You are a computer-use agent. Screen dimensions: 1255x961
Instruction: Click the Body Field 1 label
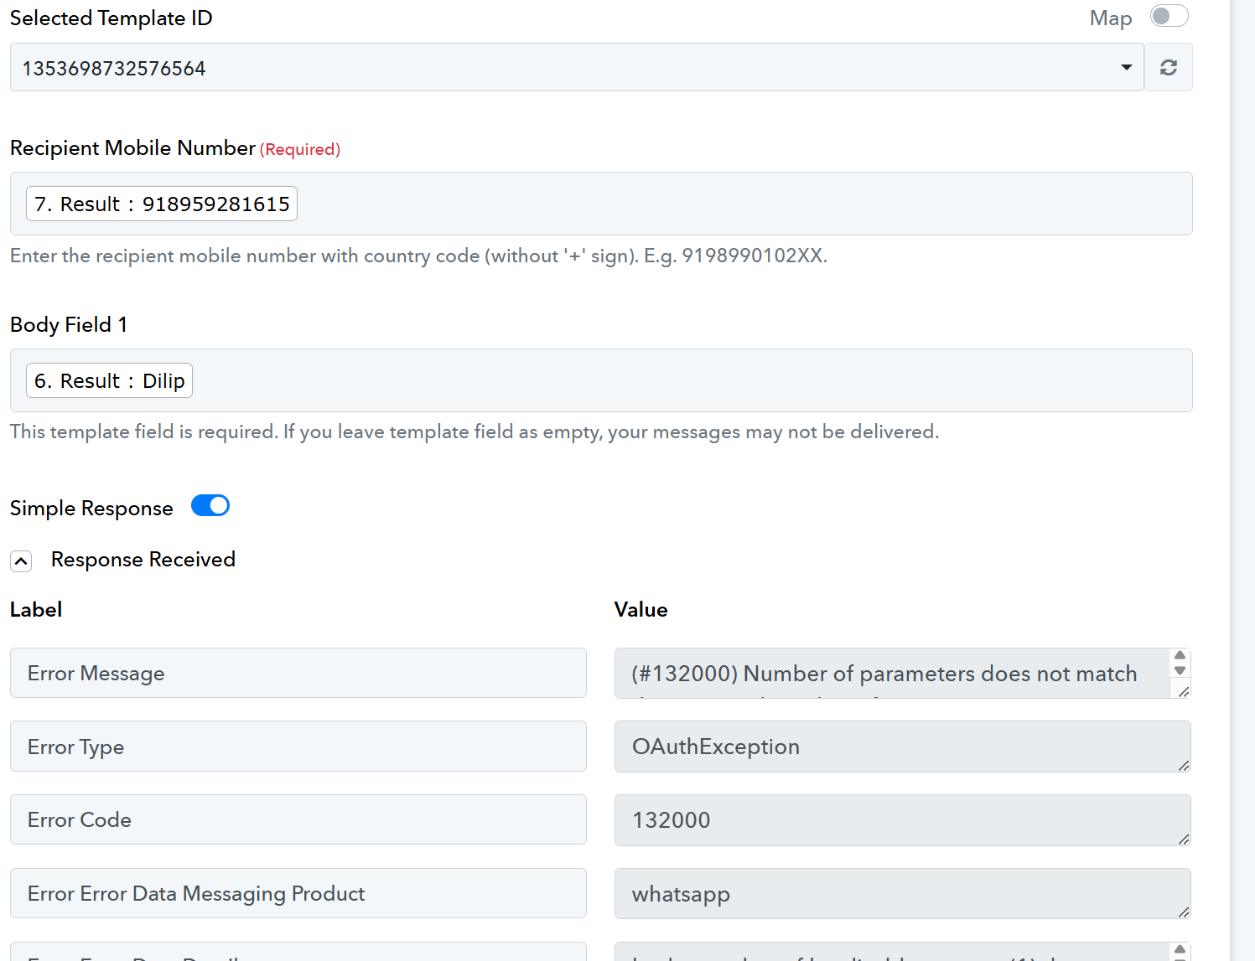69,325
